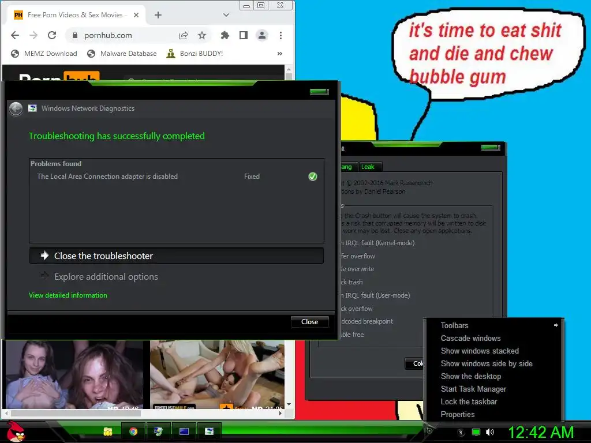Select the Buffer overflow crash option
Screen dimensions: 591x443
358,256
